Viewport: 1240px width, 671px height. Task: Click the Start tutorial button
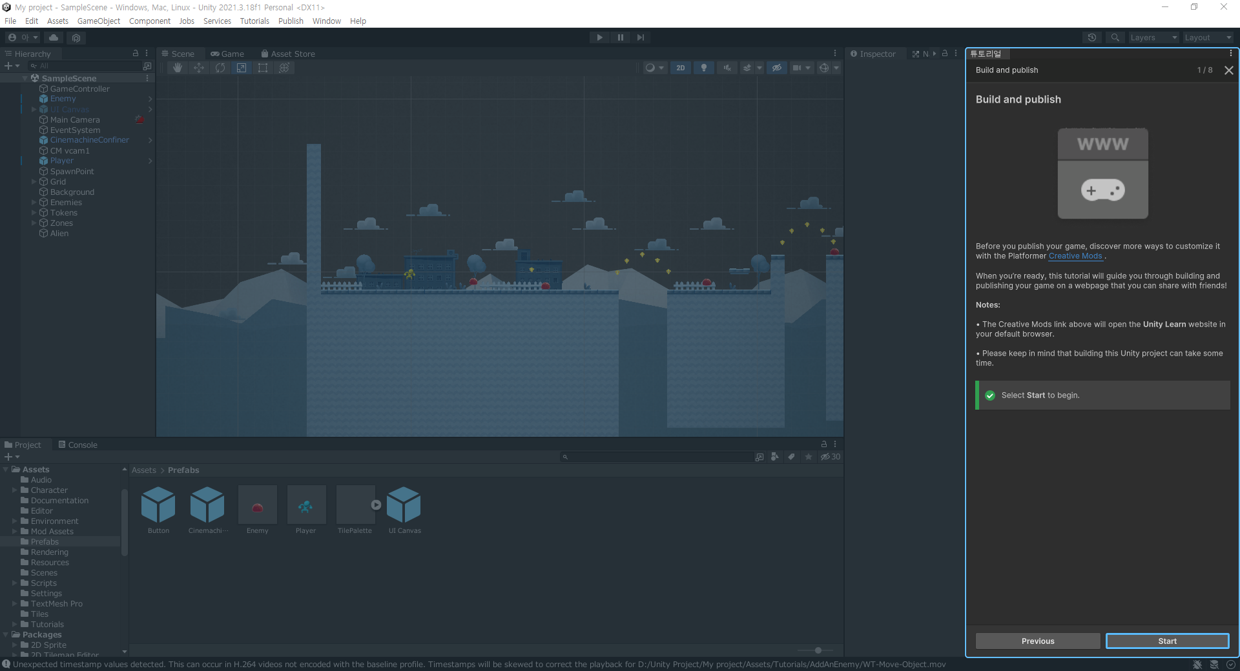click(1167, 641)
